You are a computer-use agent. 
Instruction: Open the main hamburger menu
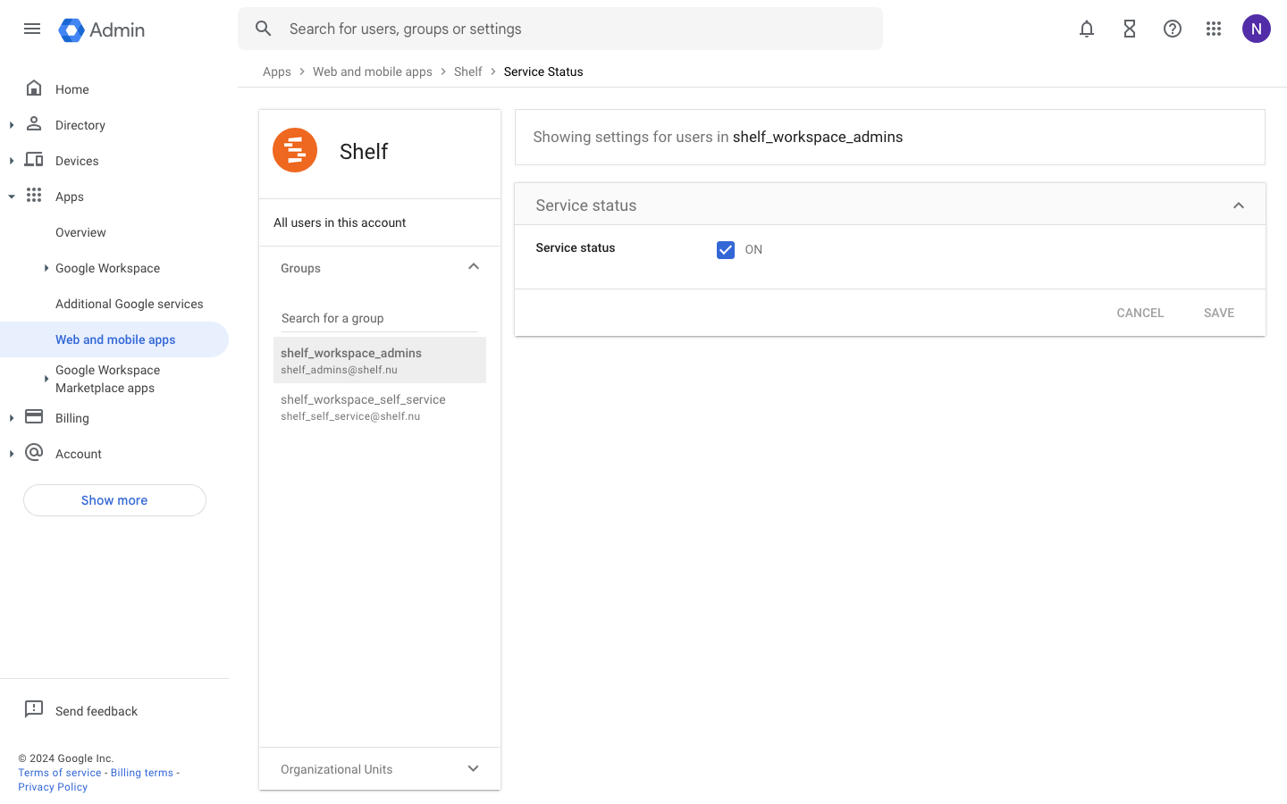pos(32,29)
